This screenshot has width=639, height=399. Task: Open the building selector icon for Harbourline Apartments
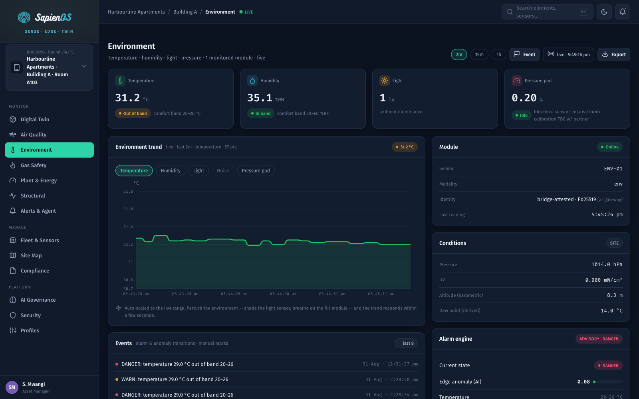pyautogui.click(x=17, y=67)
